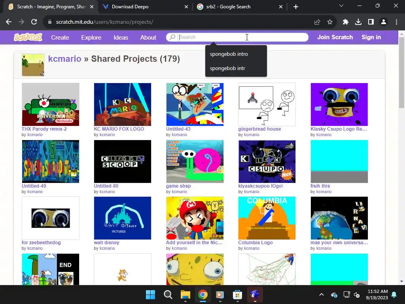Open Klasky Csupo Logo thumbnail
Image resolution: width=405 pixels, height=304 pixels.
click(339, 104)
